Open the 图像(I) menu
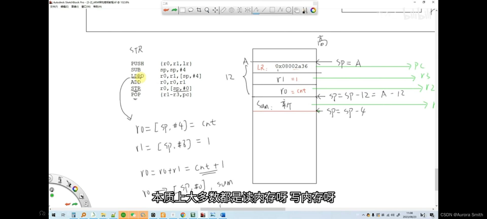 click(75, 7)
